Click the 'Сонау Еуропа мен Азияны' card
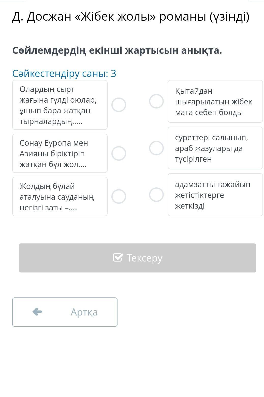 (x=60, y=153)
